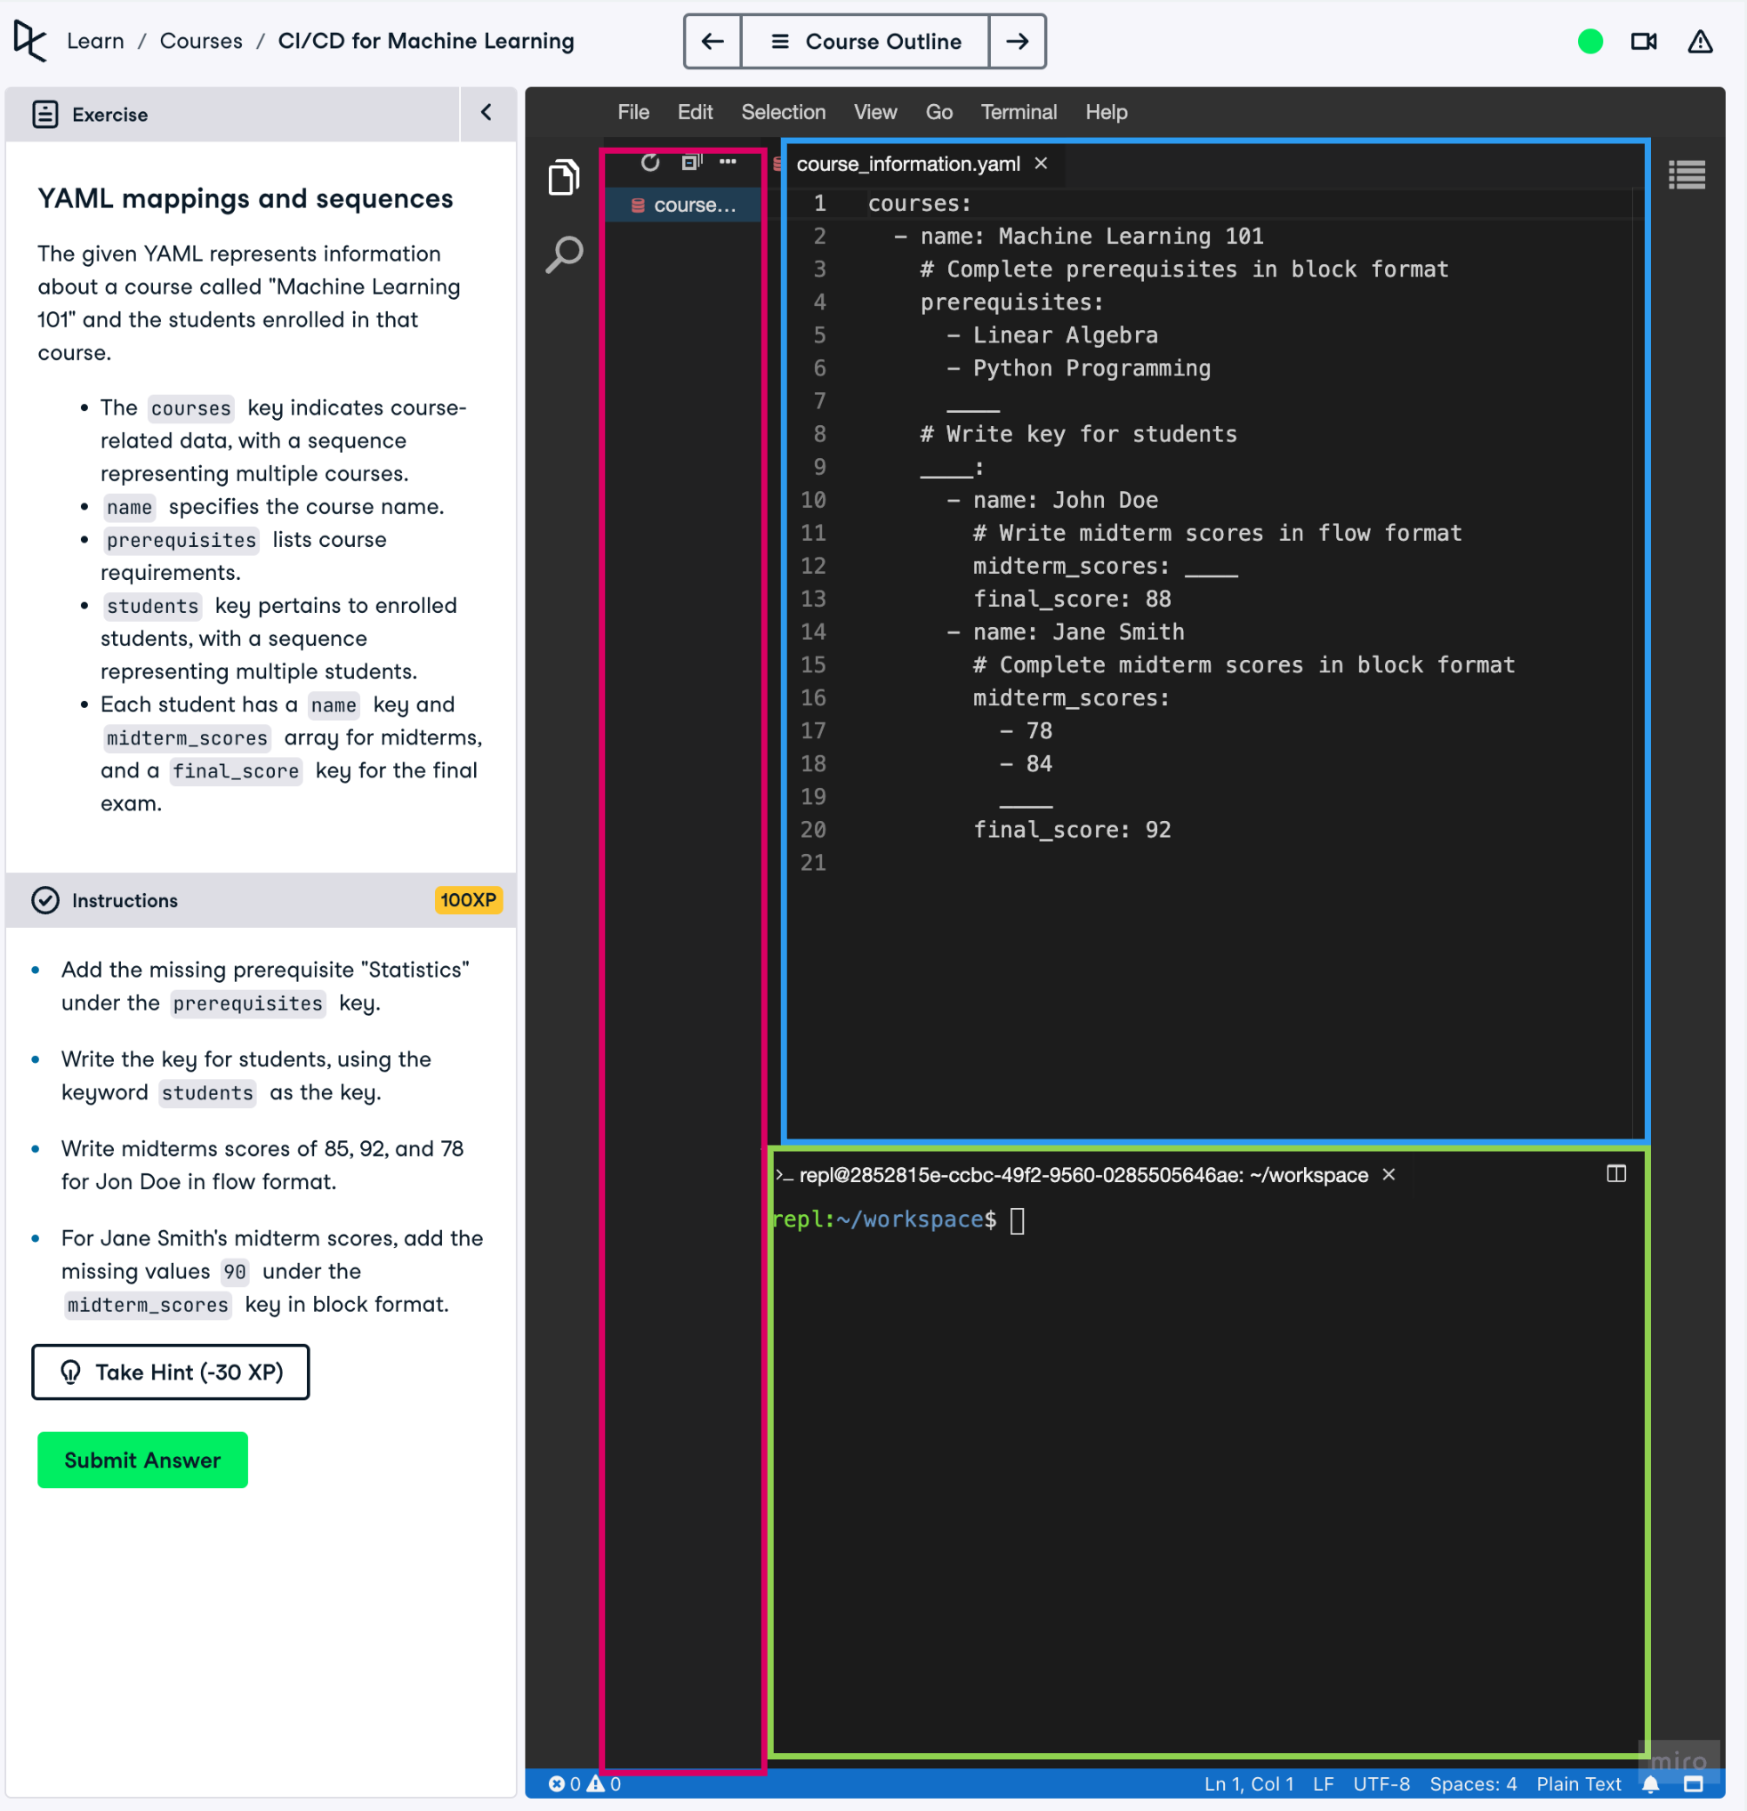Open the Search magnifier in sidebar
Screen dimensions: 1747x1811
tap(564, 254)
